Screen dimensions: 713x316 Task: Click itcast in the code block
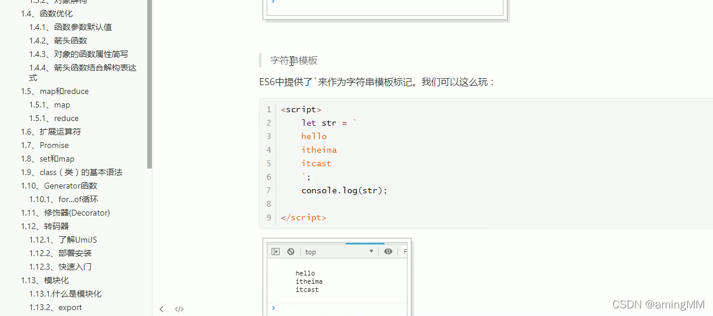coord(316,163)
